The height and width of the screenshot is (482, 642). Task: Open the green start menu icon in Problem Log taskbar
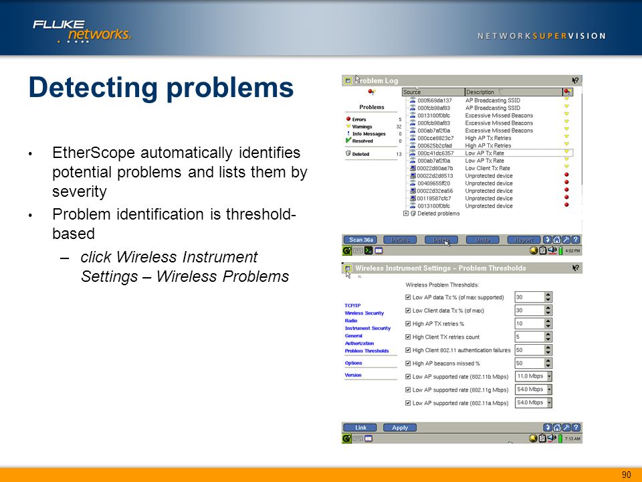[x=347, y=250]
